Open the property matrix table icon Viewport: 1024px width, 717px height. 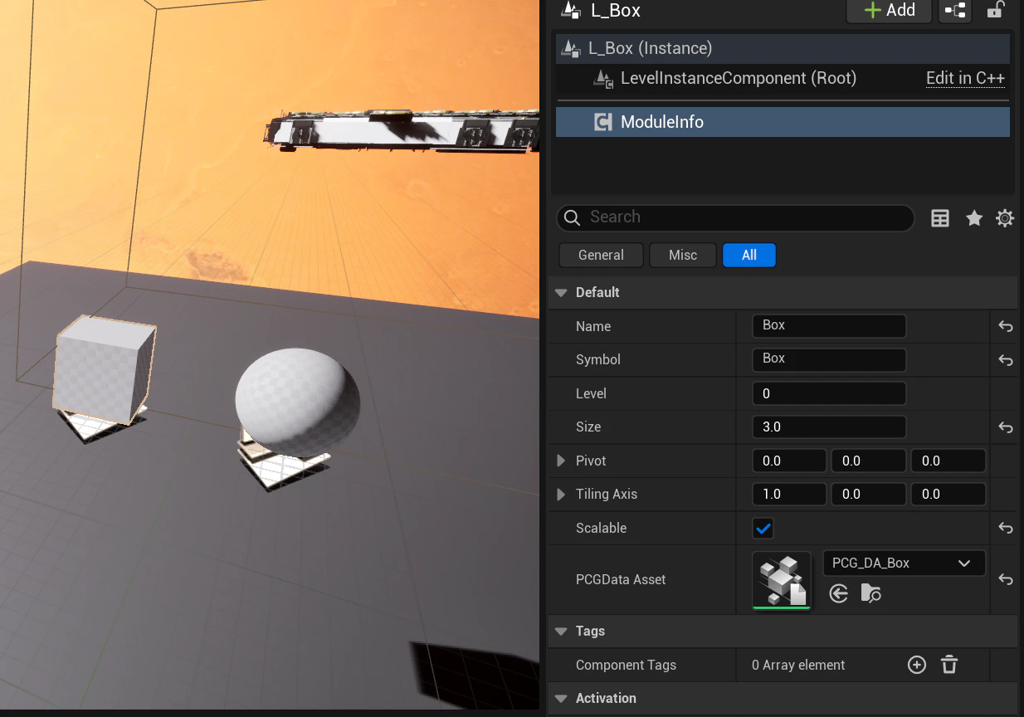coord(940,218)
